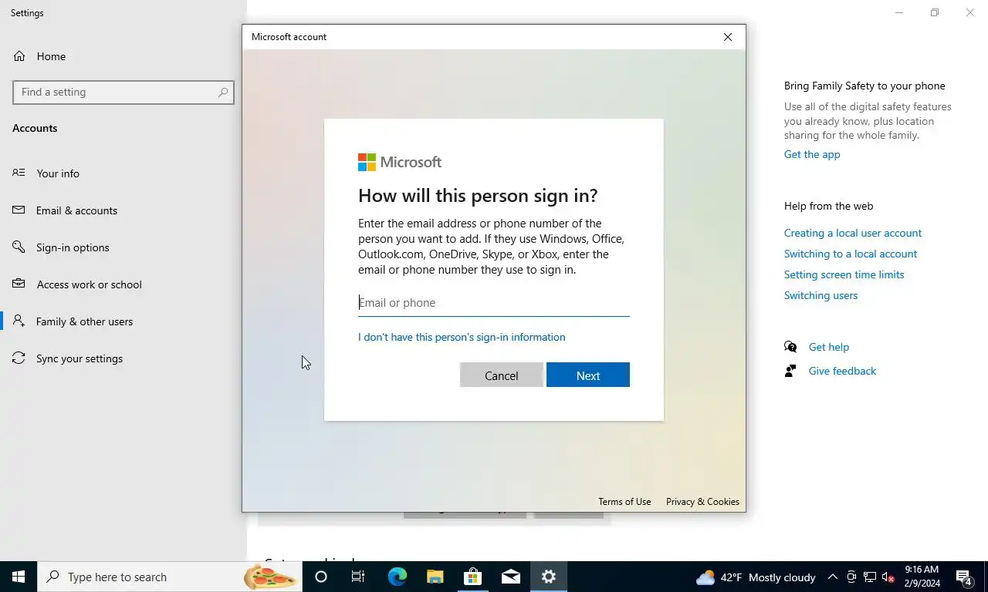
Task: Open Setting screen time limits help
Action: [844, 274]
